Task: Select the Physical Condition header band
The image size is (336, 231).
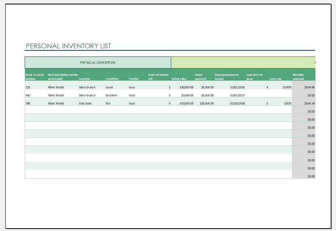Action: 98,62
